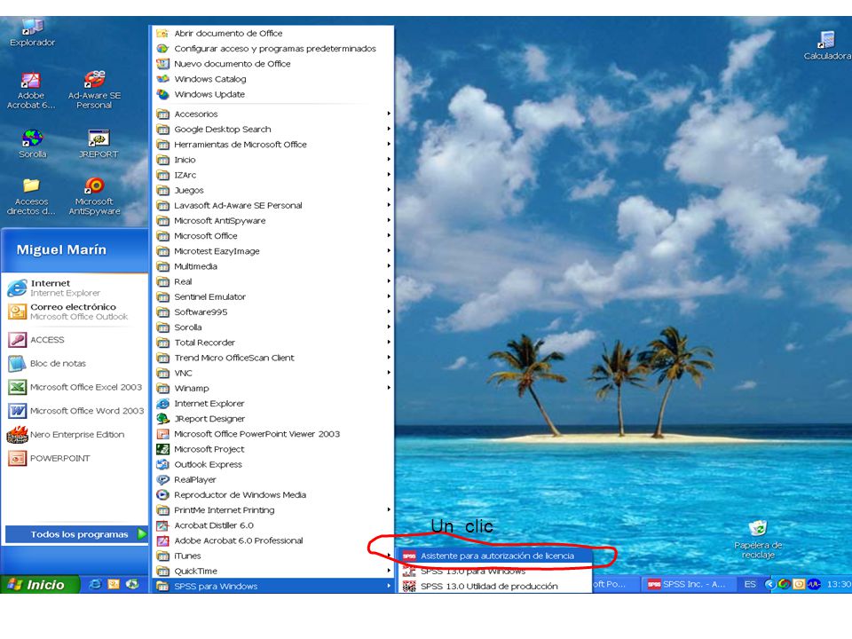
Task: Click the Microsoft Project icon
Action: (162, 449)
